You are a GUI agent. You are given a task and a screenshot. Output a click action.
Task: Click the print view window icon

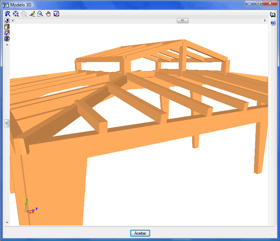[56, 14]
